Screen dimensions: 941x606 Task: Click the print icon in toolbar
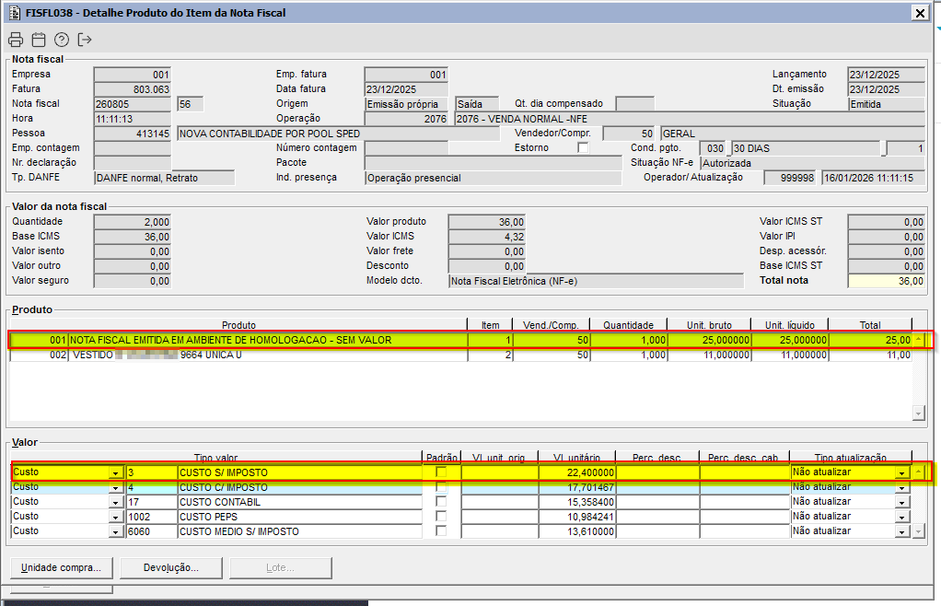pos(16,40)
